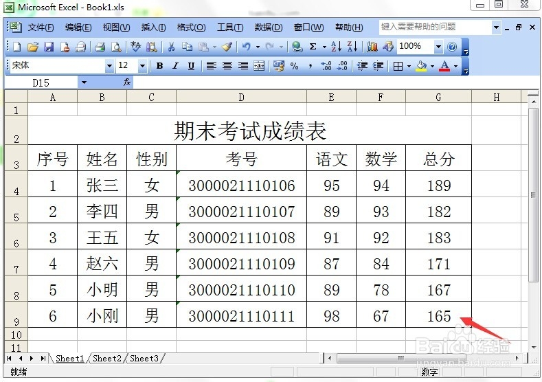Align text right

point(243,66)
